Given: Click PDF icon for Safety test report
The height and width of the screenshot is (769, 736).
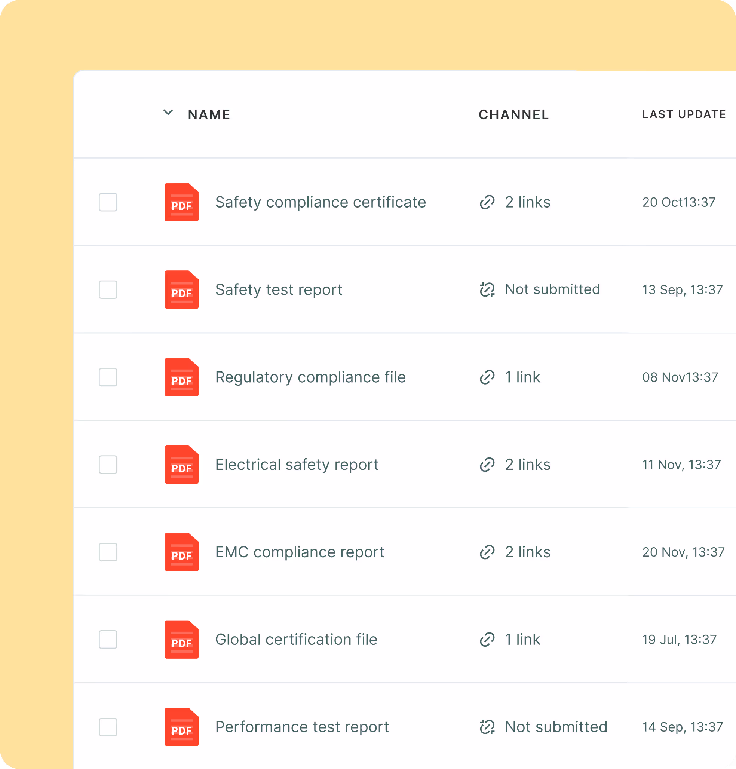Looking at the screenshot, I should (x=181, y=290).
